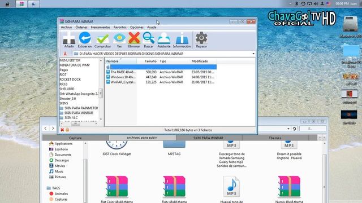Screen dimensions: 362x203
Task: Open Descargas in the sidebar
Action: coord(59,160)
